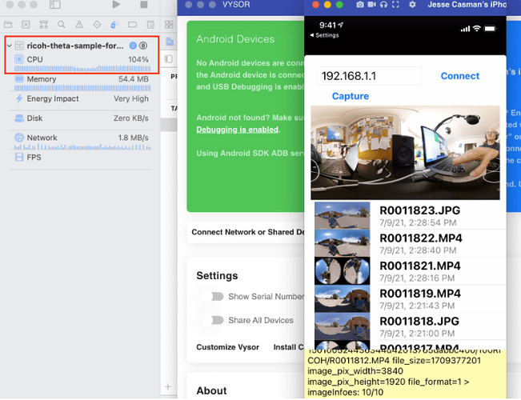Open the Find navigator magnifier icon
The image size is (521, 400).
coord(62,25)
